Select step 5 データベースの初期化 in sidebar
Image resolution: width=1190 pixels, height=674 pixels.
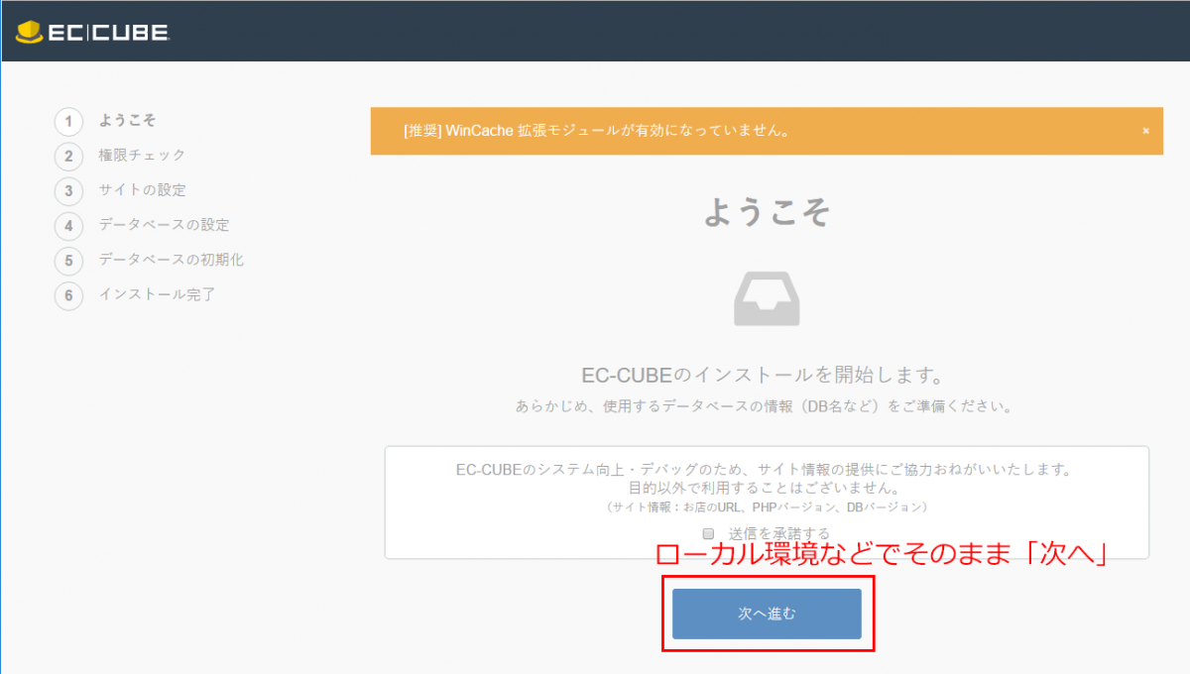point(149,260)
